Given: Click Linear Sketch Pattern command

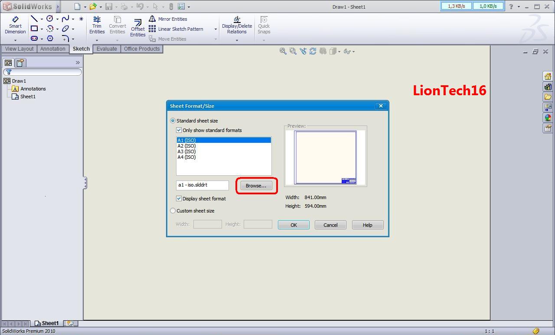Looking at the screenshot, I should [176, 29].
